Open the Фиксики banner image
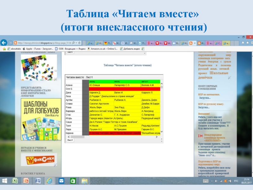The image size is (253, 190). click(x=39, y=160)
